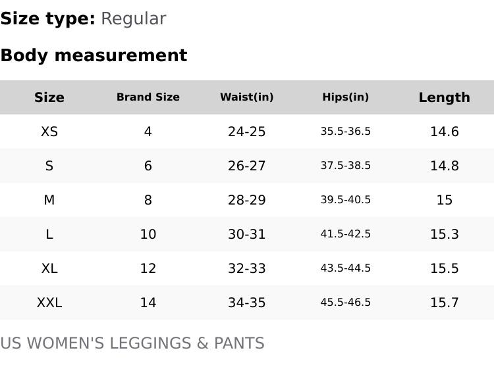The height and width of the screenshot is (367, 494).
Task: Click the 26-27 waist measurement
Action: point(247,166)
